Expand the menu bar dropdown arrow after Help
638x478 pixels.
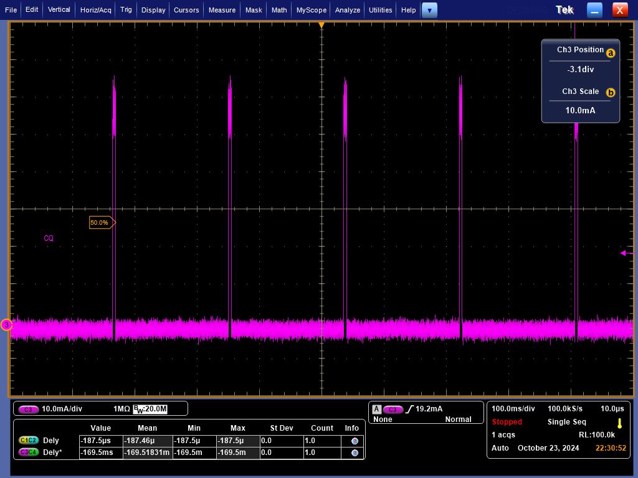429,10
